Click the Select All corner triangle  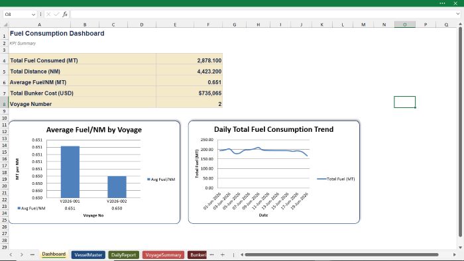coord(5,25)
